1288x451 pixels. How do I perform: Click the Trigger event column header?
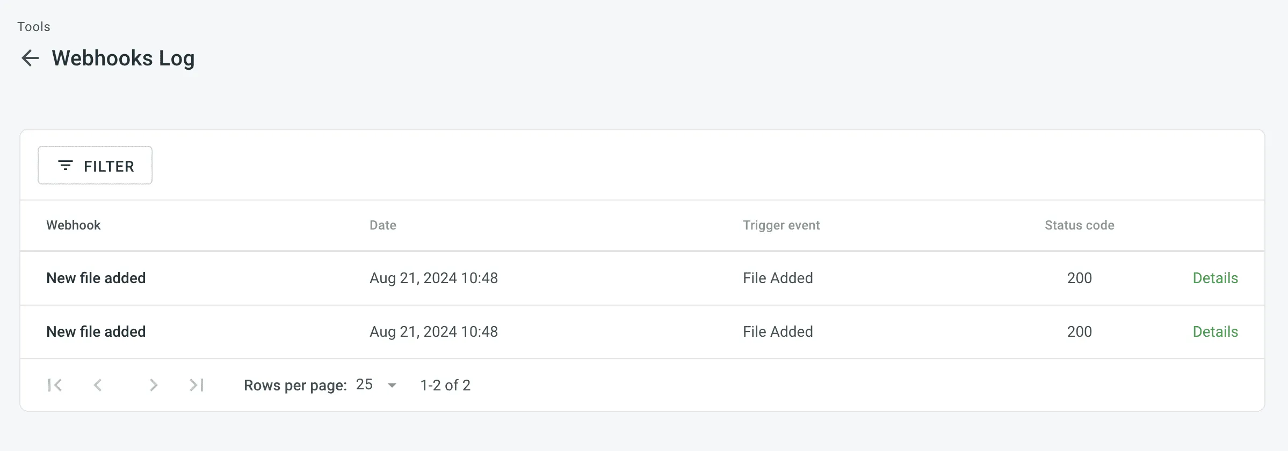(780, 225)
